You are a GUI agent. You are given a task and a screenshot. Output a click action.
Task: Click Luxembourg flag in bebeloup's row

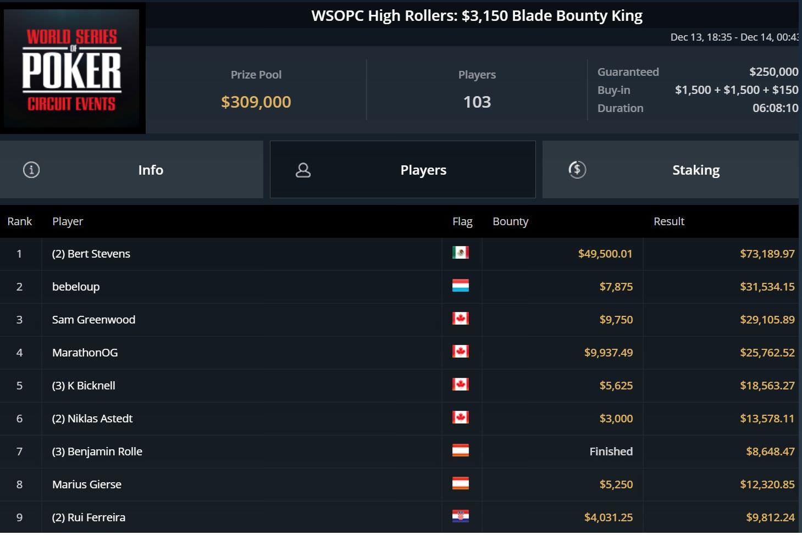pyautogui.click(x=460, y=286)
